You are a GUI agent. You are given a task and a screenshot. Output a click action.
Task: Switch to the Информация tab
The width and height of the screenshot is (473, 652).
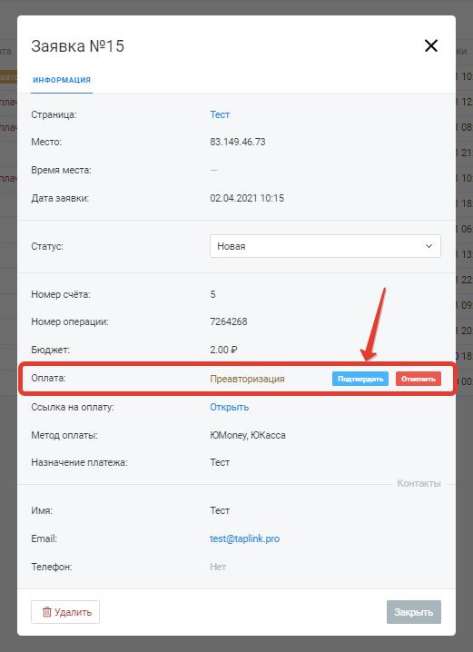[x=62, y=80]
